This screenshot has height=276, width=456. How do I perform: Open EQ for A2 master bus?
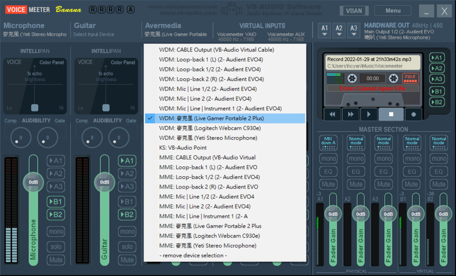[356, 172]
